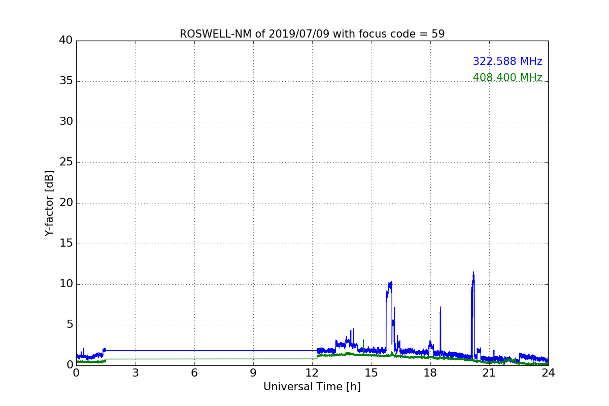Click the Y-factor [dB] axis label
609x406 pixels.
point(49,203)
